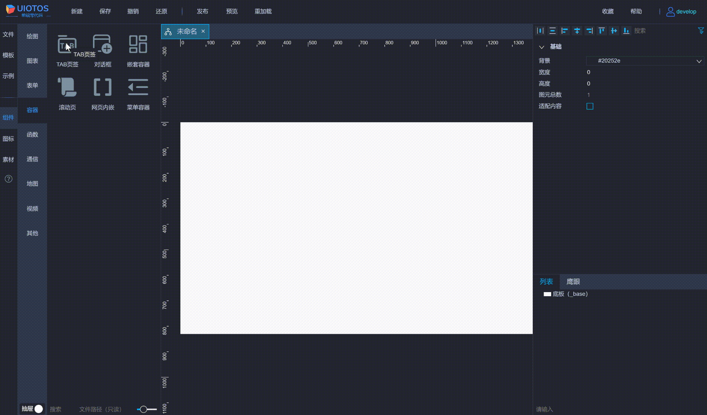
Task: Click the thumbnail size slider handle
Action: pyautogui.click(x=143, y=409)
